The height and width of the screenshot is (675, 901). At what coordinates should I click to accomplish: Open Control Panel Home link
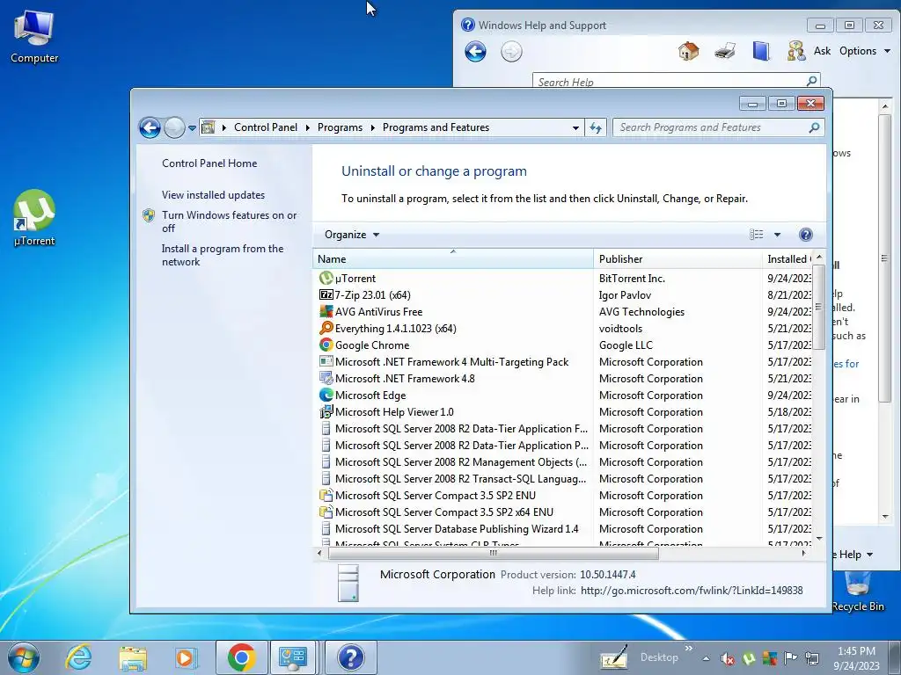pos(209,163)
